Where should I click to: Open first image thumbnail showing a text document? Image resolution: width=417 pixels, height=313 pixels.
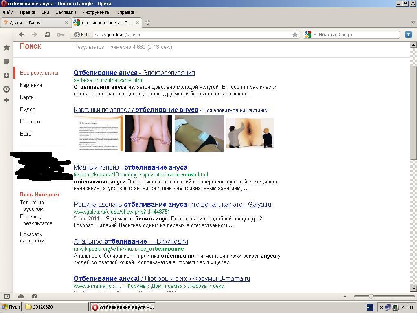click(x=98, y=133)
